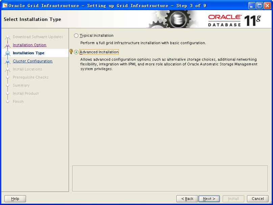This screenshot has height=205, width=273.
Task: Select the Advanced Installation radio button
Action: click(x=76, y=52)
